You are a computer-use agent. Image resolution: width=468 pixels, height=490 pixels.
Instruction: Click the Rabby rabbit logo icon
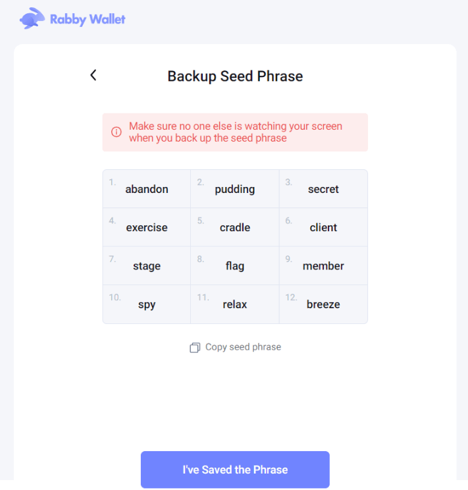(x=32, y=18)
